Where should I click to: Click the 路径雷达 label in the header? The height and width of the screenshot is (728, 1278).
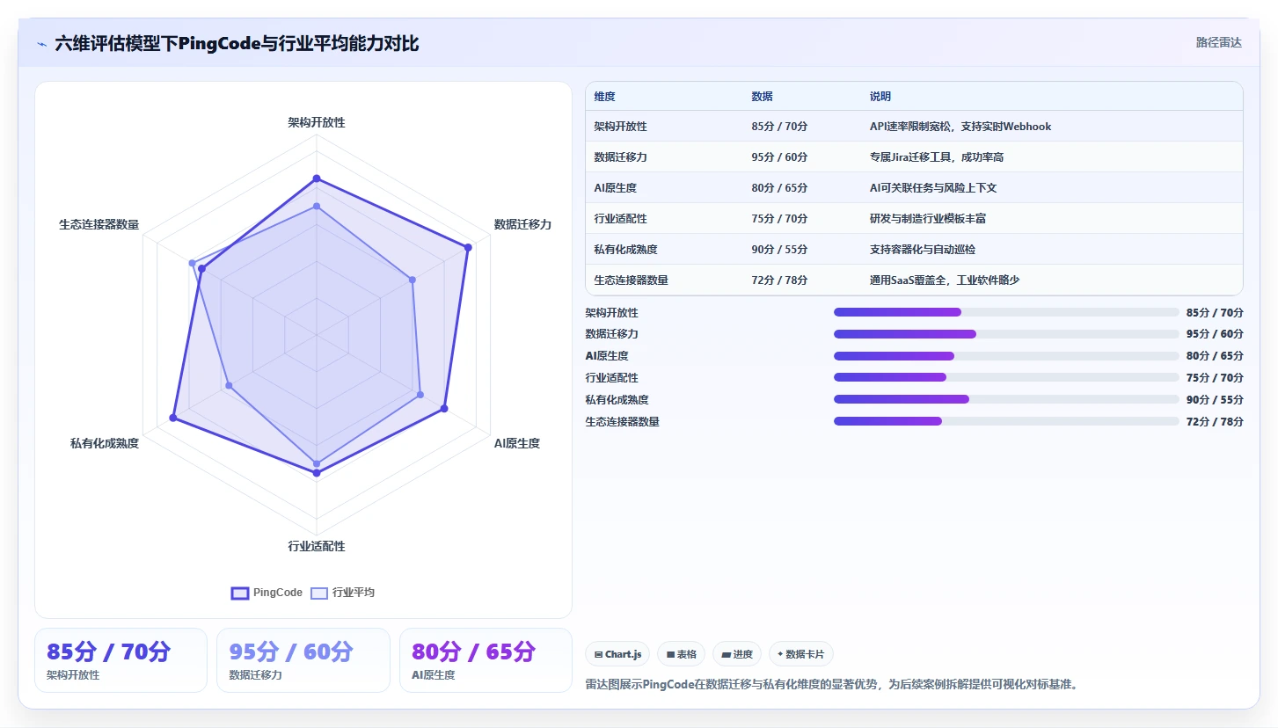tap(1219, 42)
